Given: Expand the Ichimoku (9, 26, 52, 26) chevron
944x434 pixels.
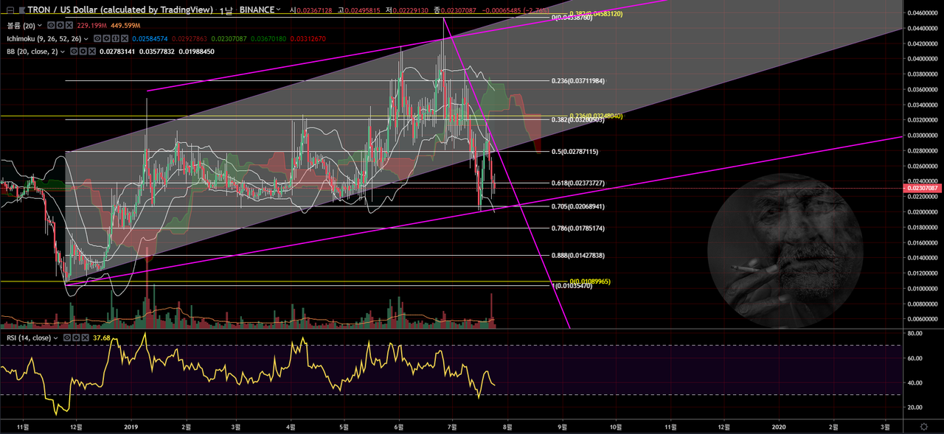Looking at the screenshot, I should coord(86,39).
